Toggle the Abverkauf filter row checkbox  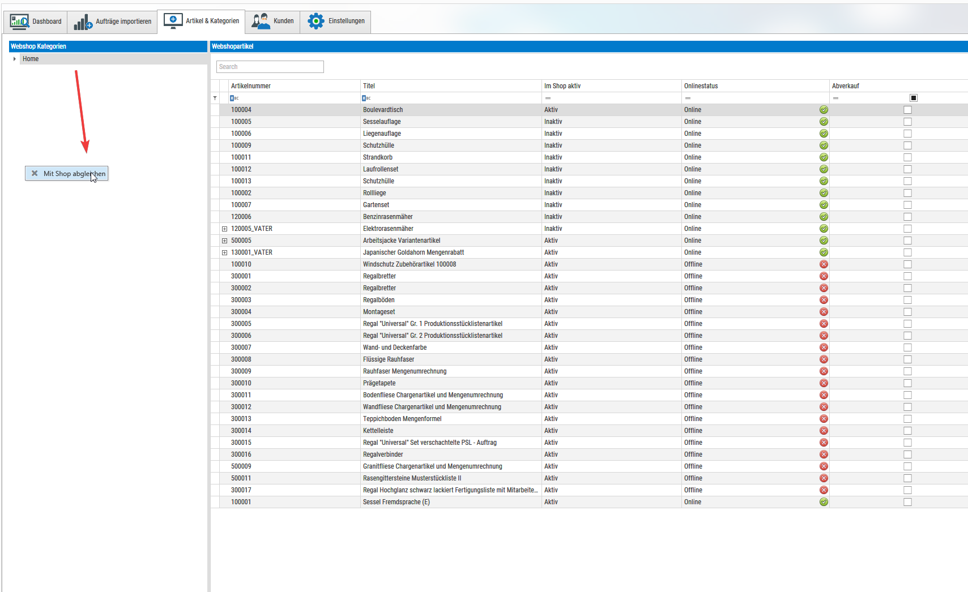913,98
